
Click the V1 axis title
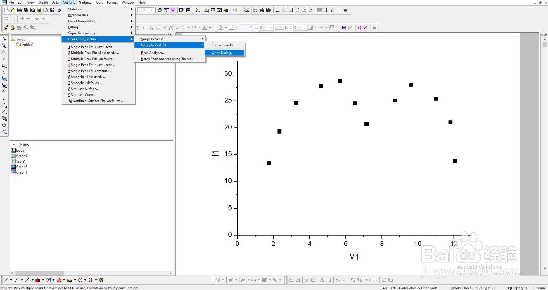click(x=354, y=257)
